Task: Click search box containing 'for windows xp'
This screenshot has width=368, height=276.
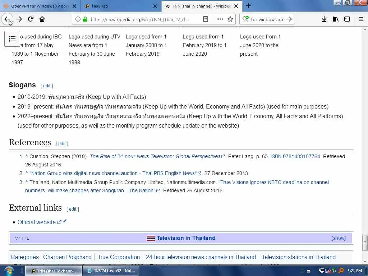Action: (x=267, y=19)
